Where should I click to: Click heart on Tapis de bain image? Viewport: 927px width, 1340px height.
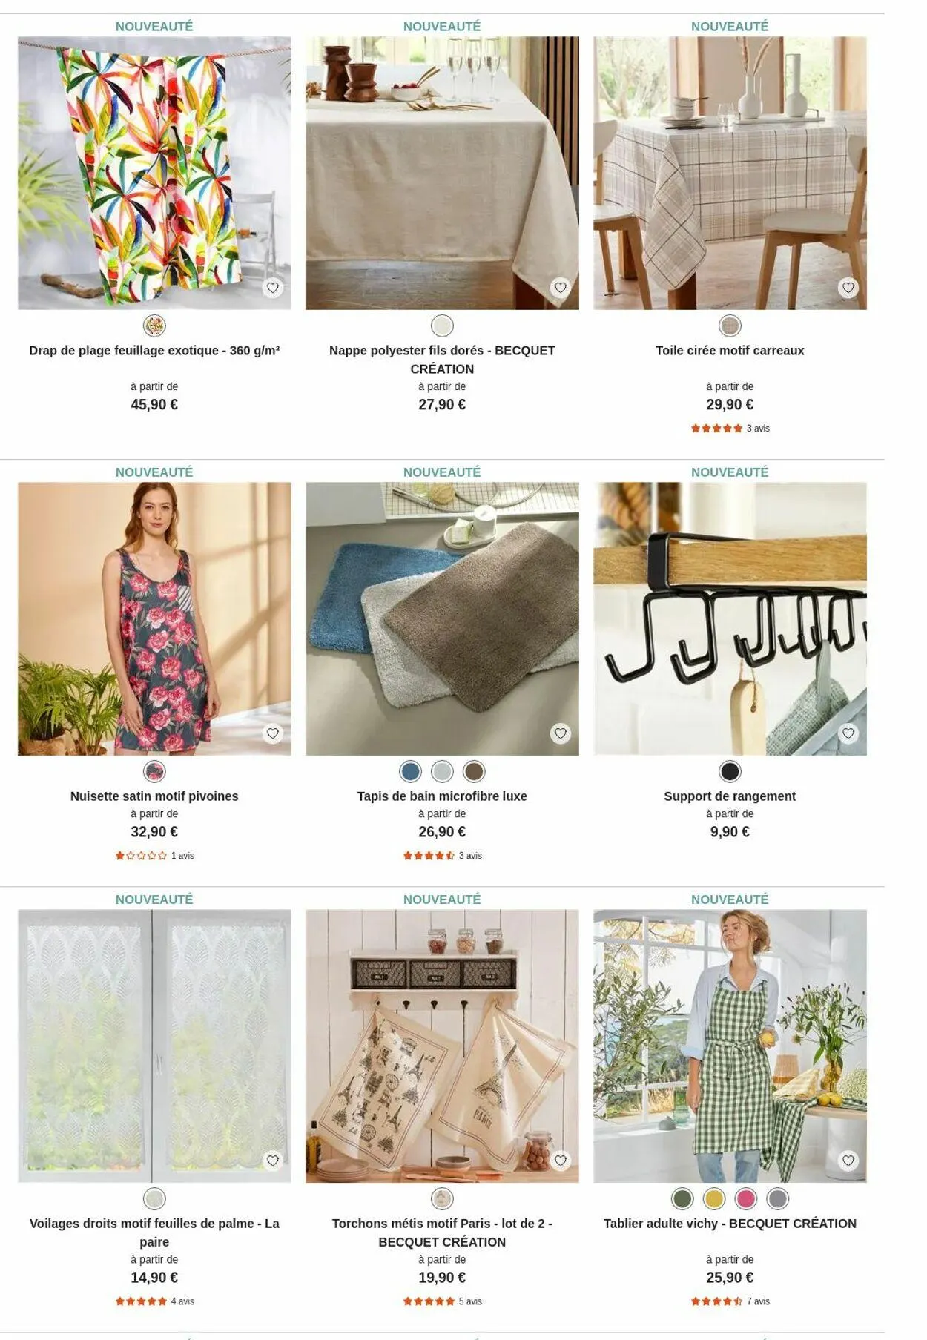561,733
